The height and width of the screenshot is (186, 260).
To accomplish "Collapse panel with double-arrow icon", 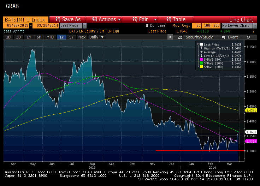I will (x=170, y=37).
